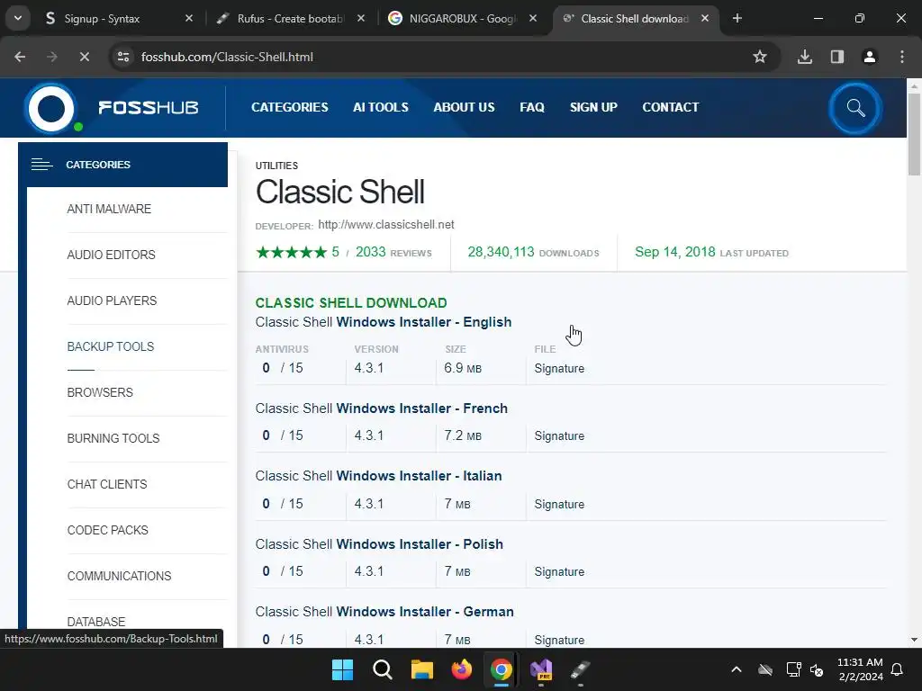Viewport: 922px width, 691px height.
Task: Click the Categories hamburger icon in sidebar
Action: (x=41, y=165)
